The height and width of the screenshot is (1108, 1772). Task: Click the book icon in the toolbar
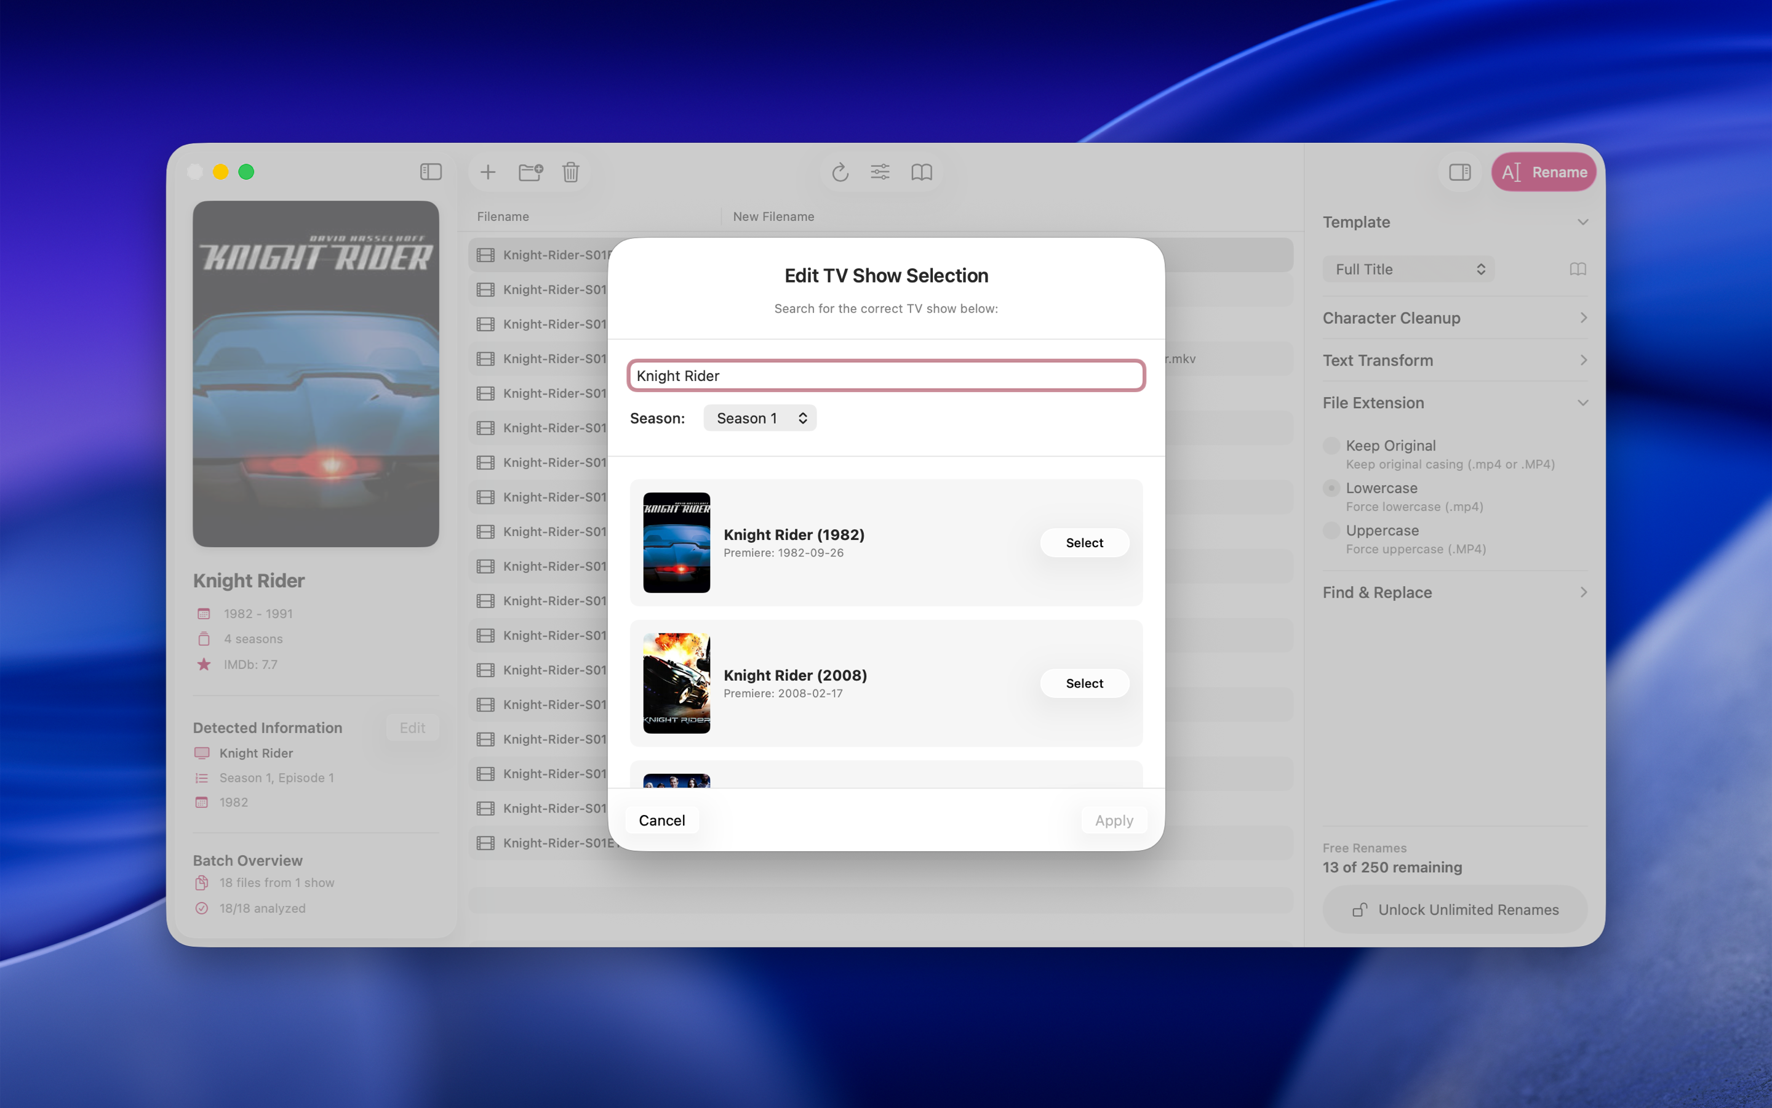click(x=921, y=172)
